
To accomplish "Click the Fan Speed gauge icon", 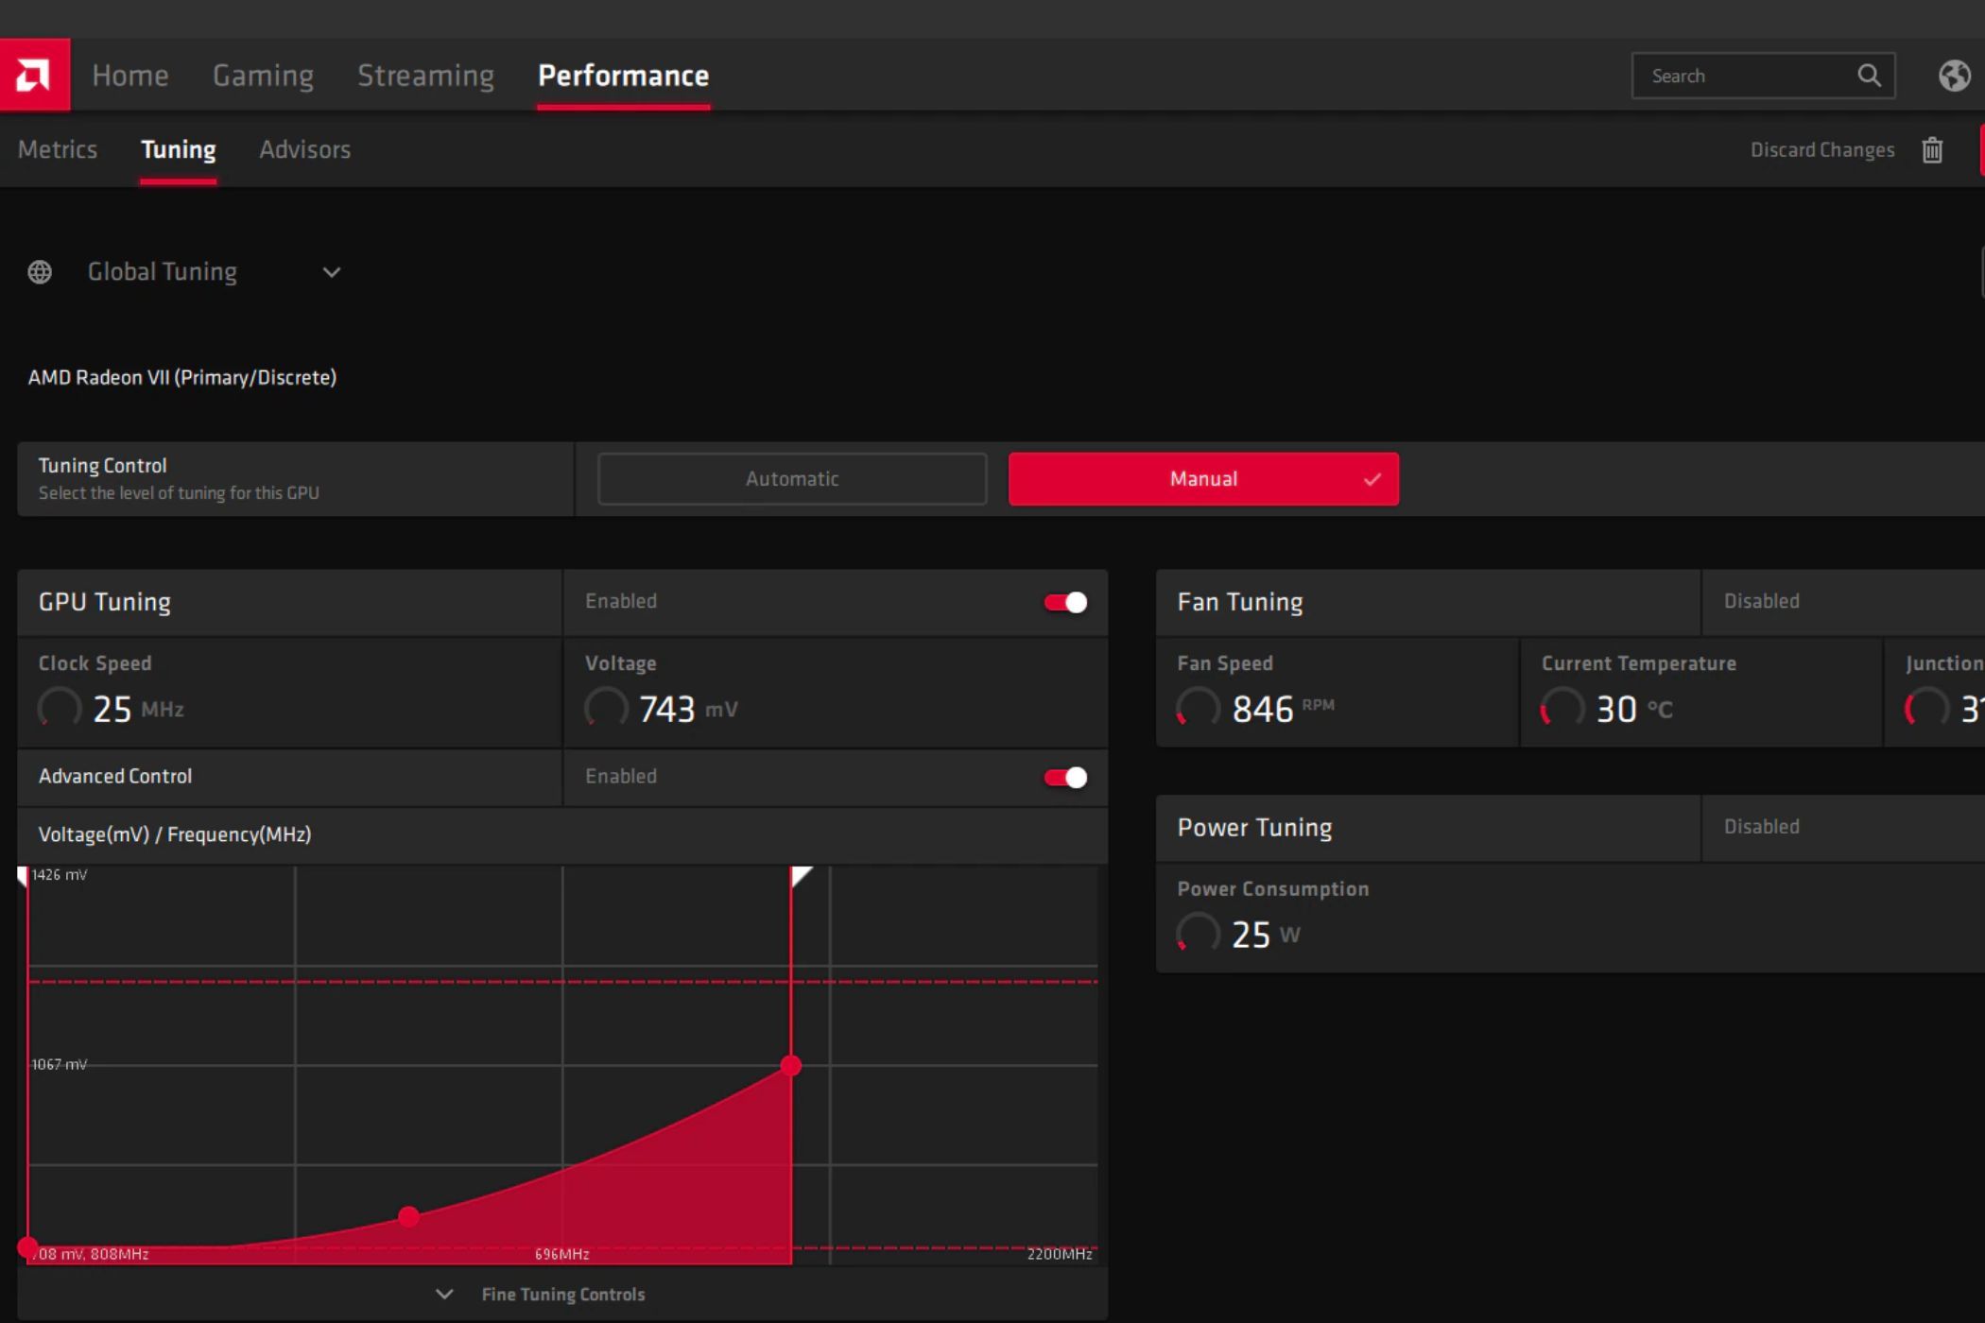I will pos(1198,708).
